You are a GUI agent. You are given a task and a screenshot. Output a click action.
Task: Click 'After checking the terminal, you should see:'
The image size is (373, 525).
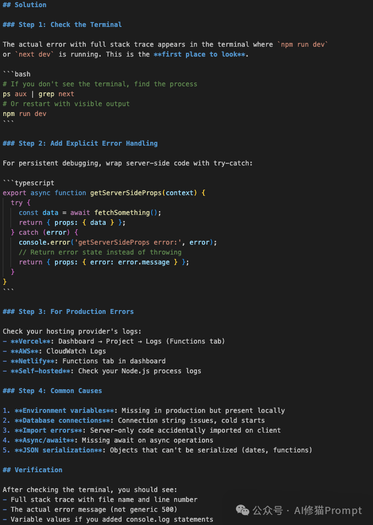(90, 489)
